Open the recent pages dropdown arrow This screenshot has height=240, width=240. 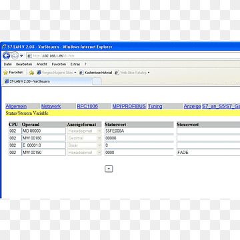point(21,56)
